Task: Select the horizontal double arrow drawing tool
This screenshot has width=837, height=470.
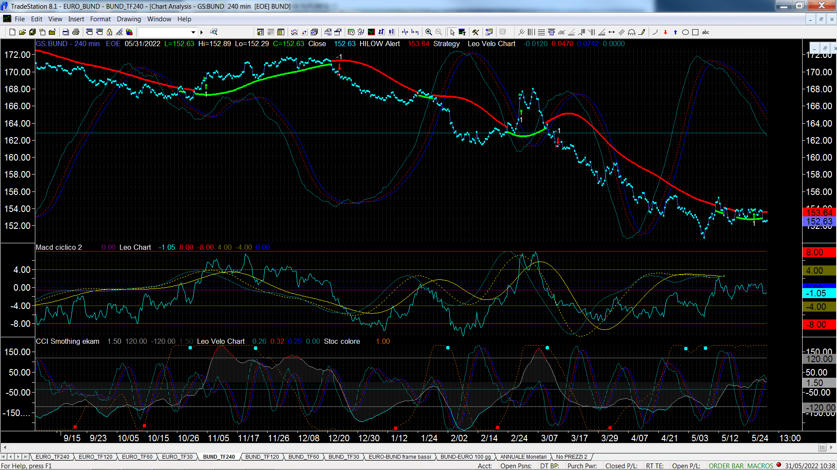Action: point(612,32)
